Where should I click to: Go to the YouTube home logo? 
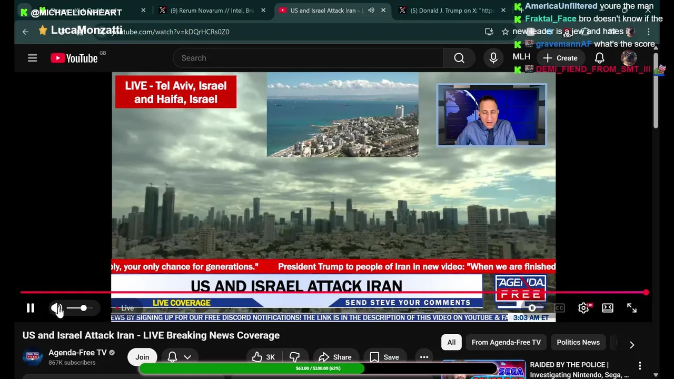[74, 58]
